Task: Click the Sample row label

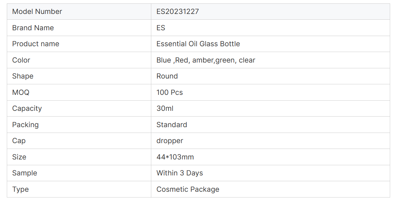Action: [25, 173]
